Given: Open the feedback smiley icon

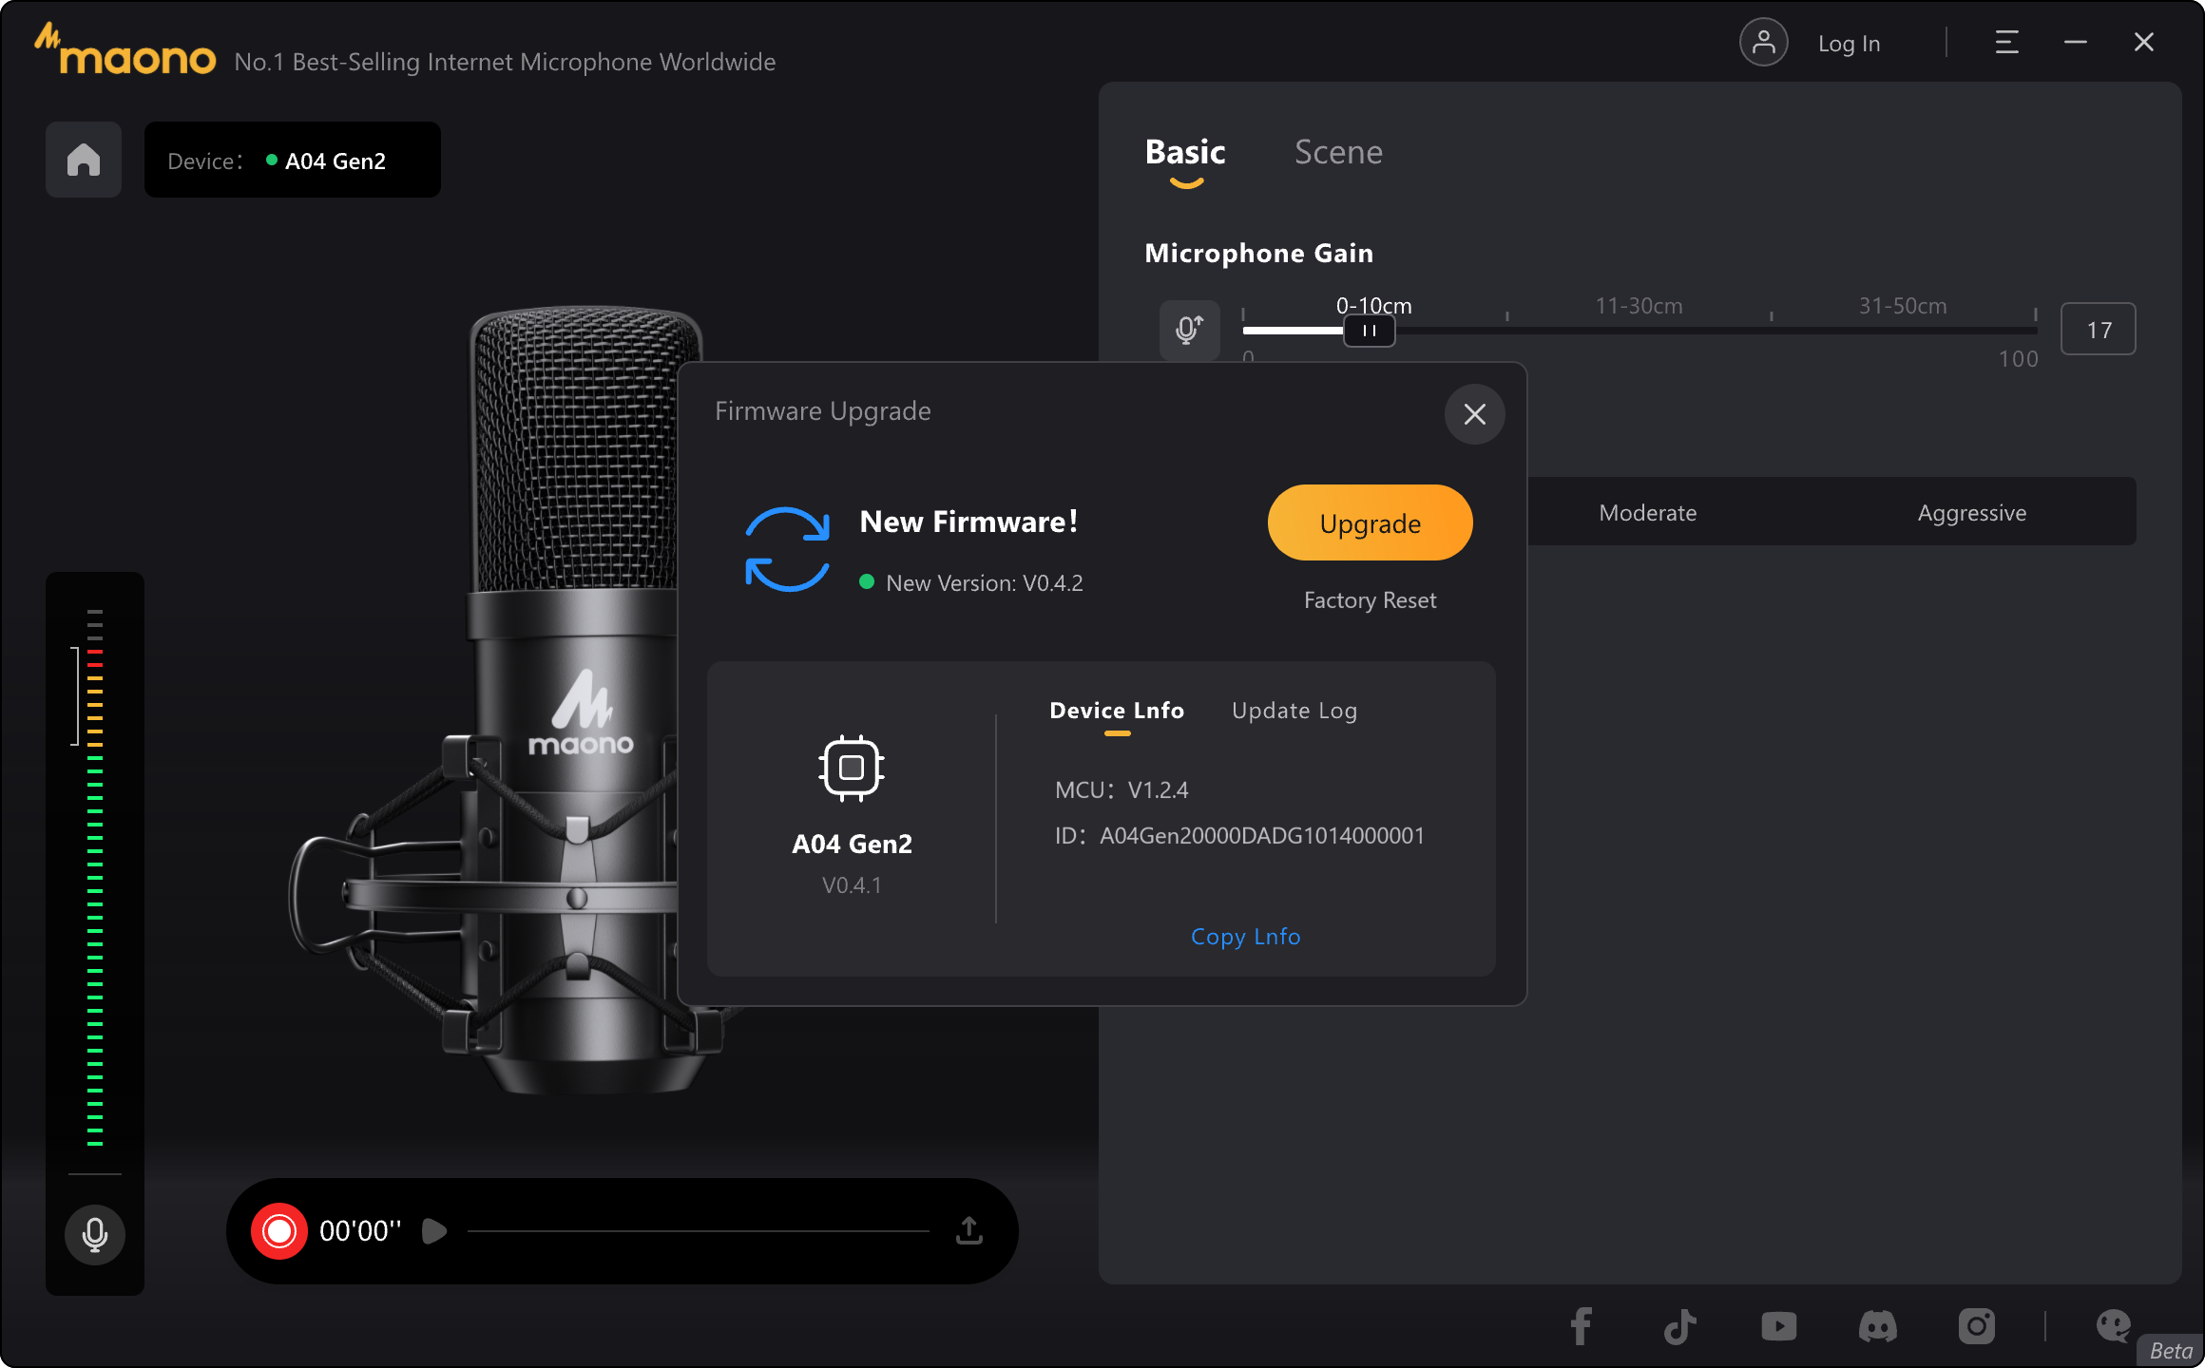Looking at the screenshot, I should coord(2113,1326).
